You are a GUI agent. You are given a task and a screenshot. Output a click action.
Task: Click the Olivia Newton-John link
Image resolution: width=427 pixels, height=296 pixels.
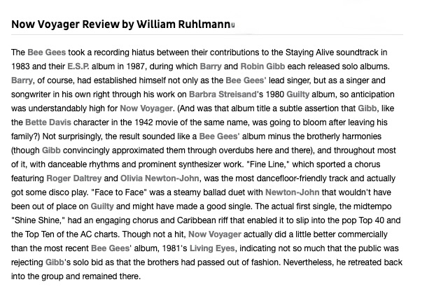[x=160, y=178]
